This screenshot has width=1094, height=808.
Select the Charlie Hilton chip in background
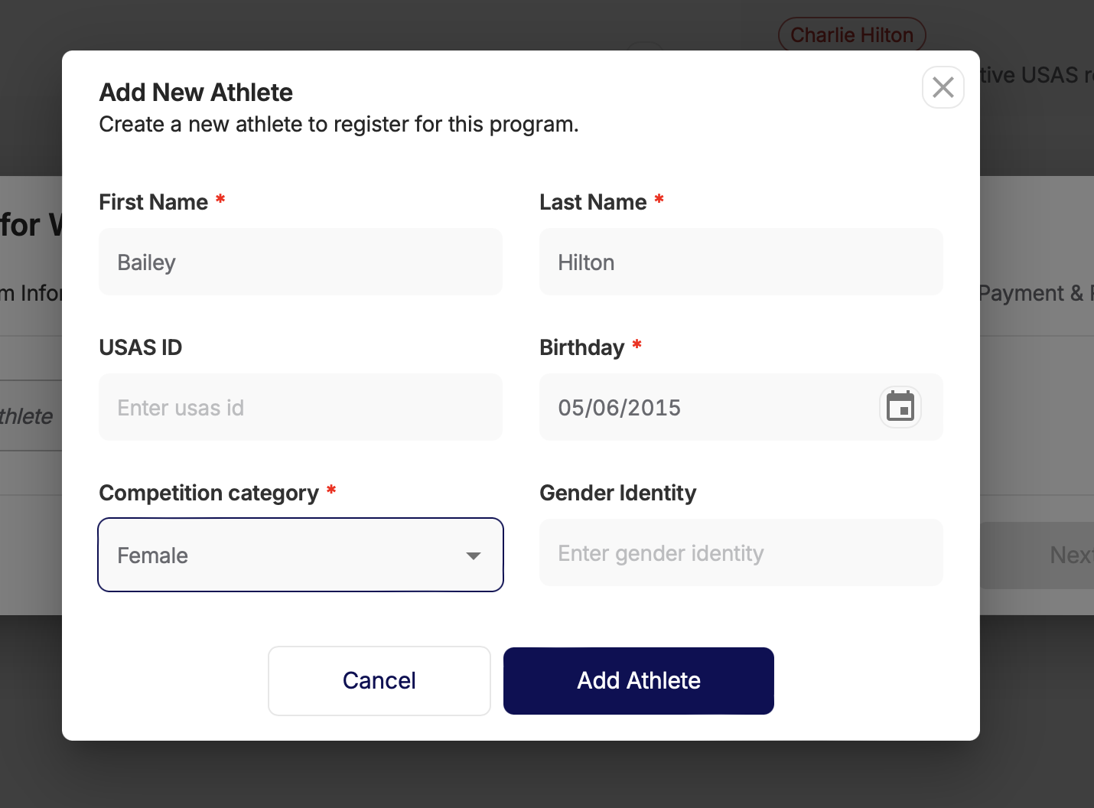click(851, 34)
